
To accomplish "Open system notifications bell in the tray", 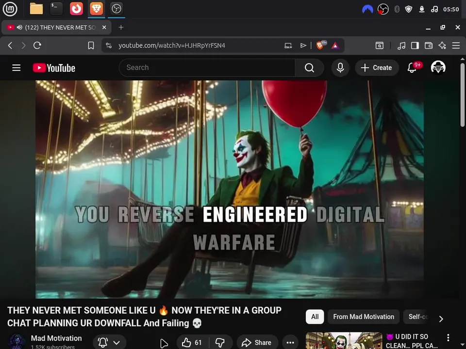I will click(421, 9).
